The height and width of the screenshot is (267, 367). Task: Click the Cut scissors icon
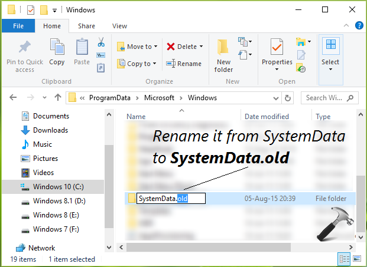(101, 42)
